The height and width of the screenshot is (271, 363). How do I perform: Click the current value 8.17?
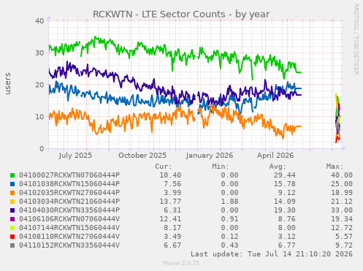pyautogui.click(x=172, y=228)
